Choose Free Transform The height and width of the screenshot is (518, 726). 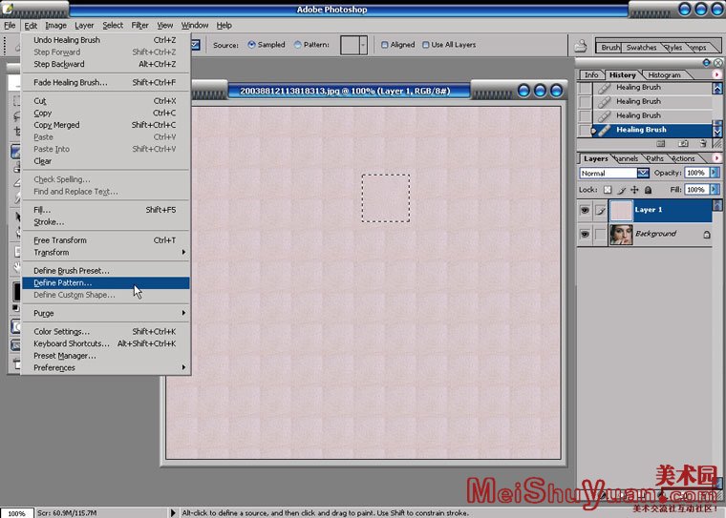[106, 240]
